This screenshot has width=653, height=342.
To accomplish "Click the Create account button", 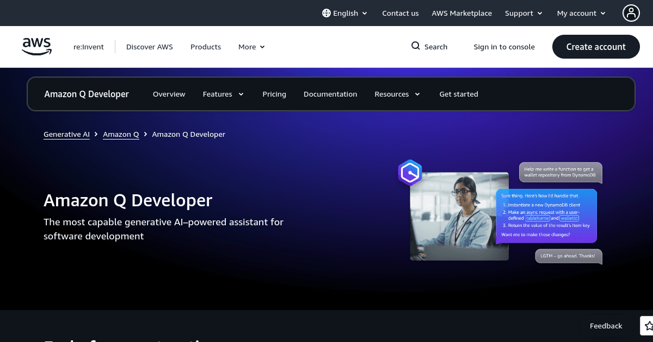I will pos(596,47).
